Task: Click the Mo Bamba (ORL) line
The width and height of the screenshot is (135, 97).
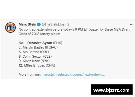Action: pyautogui.click(x=34, y=52)
